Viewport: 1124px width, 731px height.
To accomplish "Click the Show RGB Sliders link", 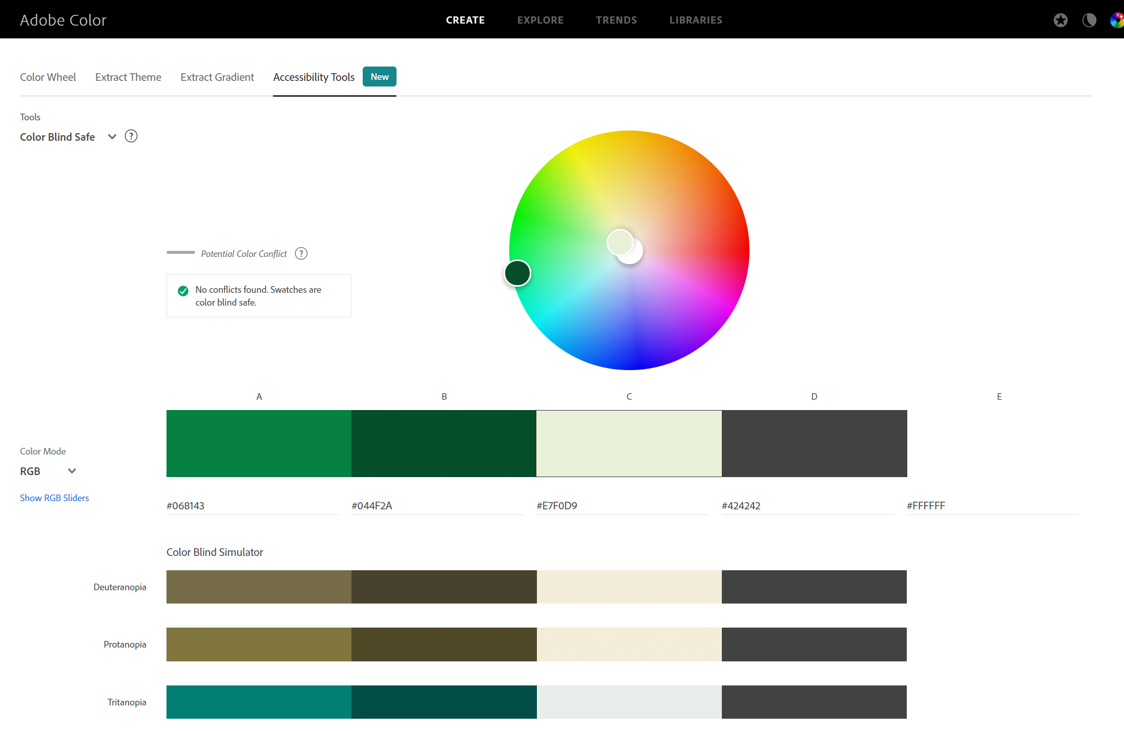I will coord(54,498).
